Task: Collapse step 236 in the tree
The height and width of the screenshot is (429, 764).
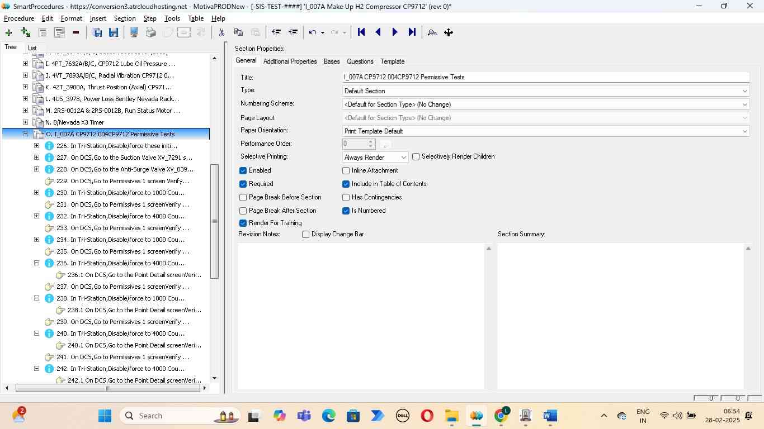Action: point(36,263)
